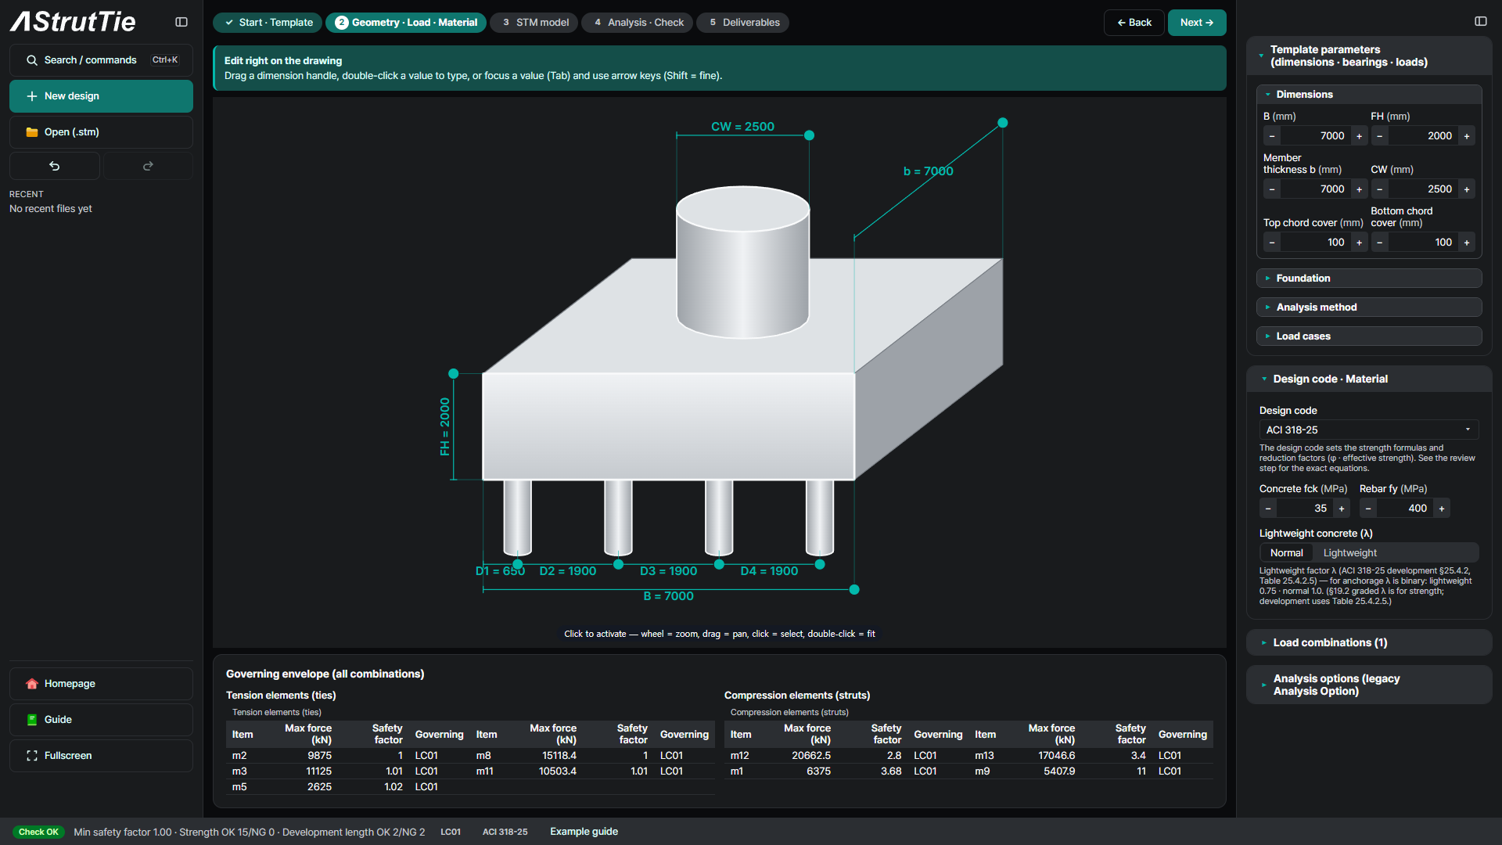
Task: Collapse Template parameters panel
Action: pyautogui.click(x=1369, y=56)
